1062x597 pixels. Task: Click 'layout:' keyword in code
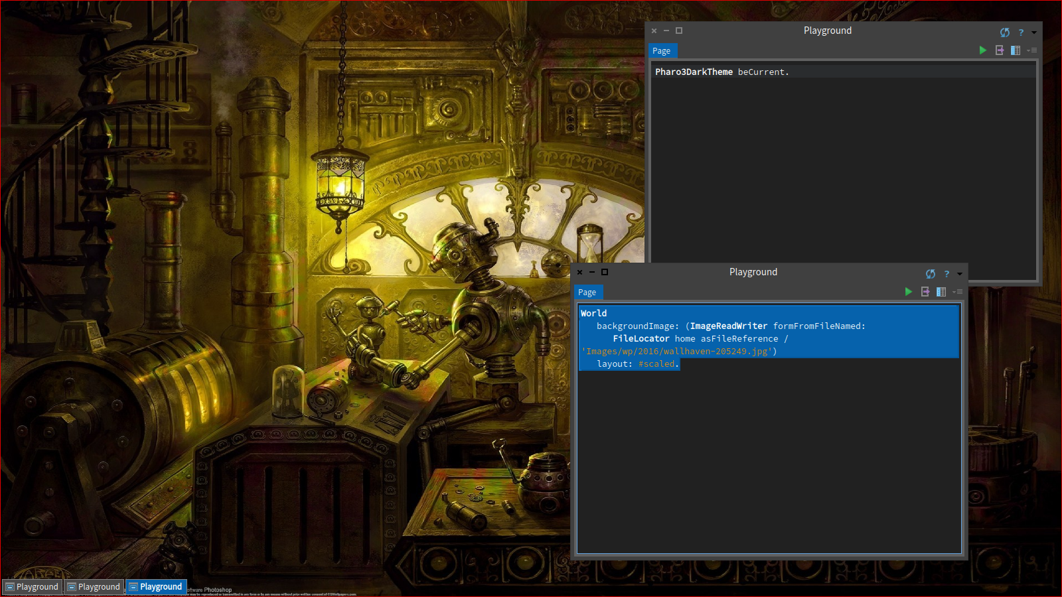point(615,364)
